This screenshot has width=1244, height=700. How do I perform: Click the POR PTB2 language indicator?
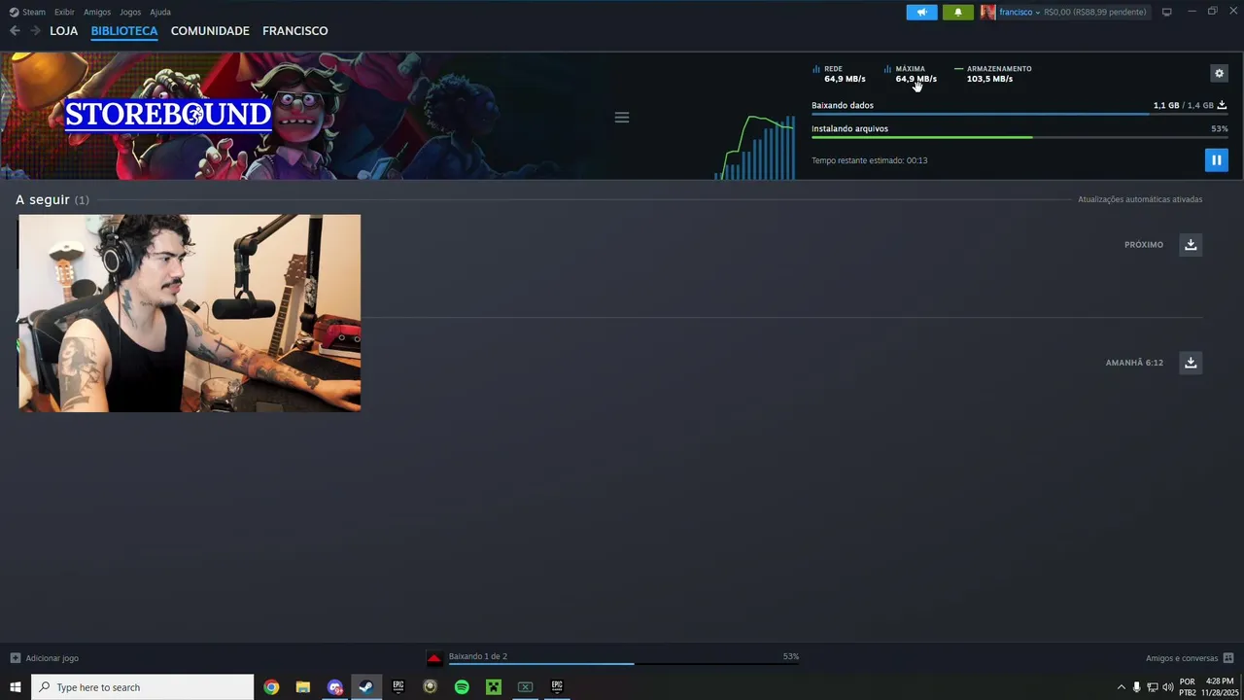point(1187,687)
